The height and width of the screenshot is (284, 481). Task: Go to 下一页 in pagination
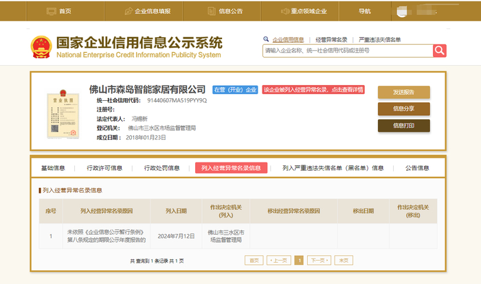(x=317, y=261)
